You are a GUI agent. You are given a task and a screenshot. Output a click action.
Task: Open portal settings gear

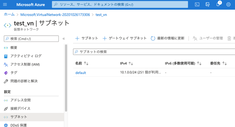pyautogui.click(x=228, y=4)
